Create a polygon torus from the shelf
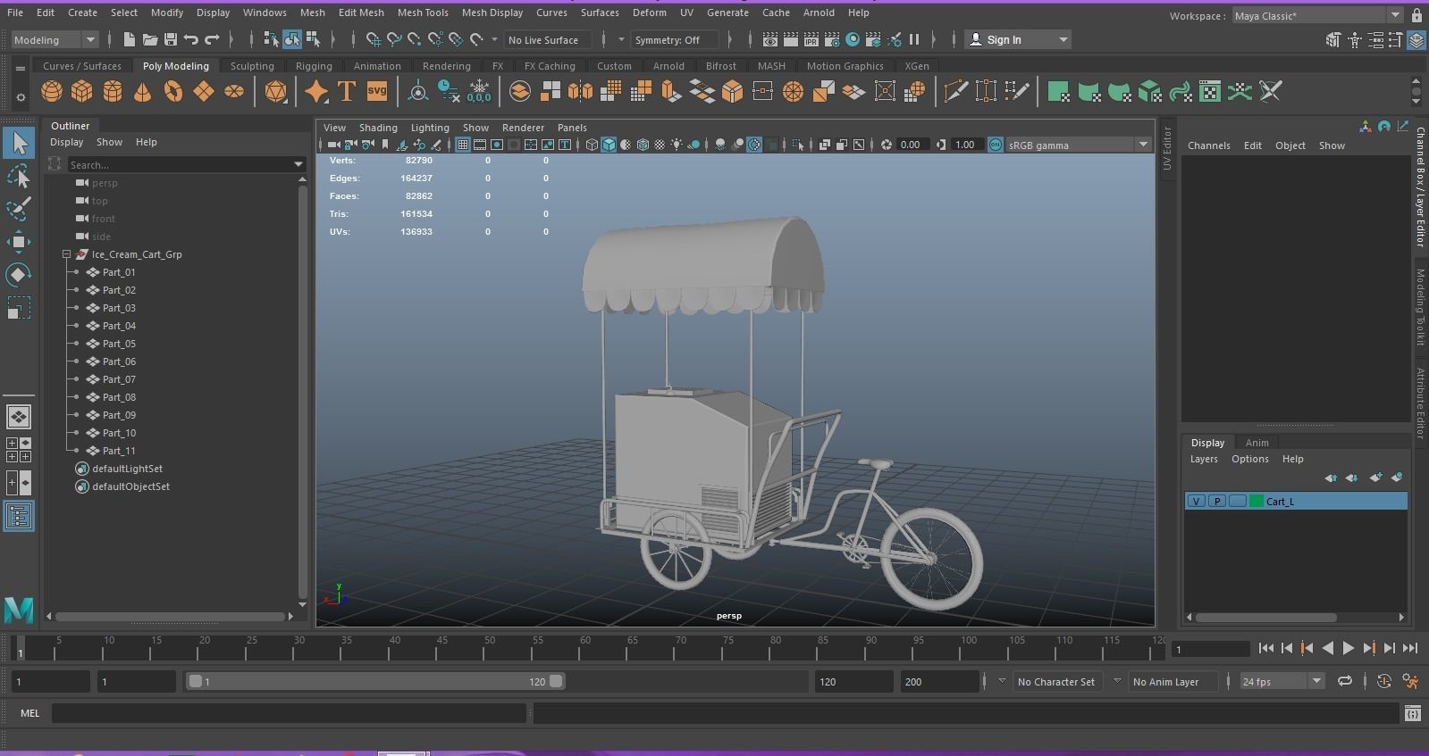Screen dimensions: 1429x756 point(173,91)
